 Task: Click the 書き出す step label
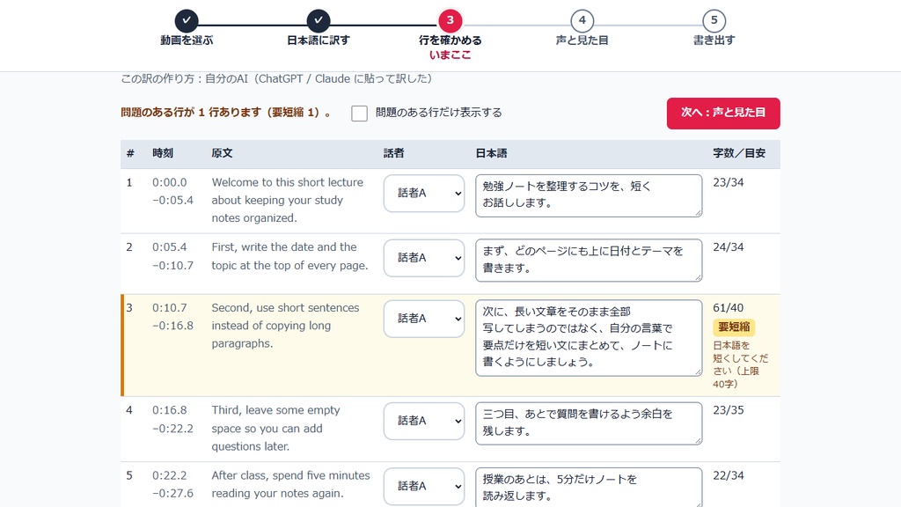(714, 40)
